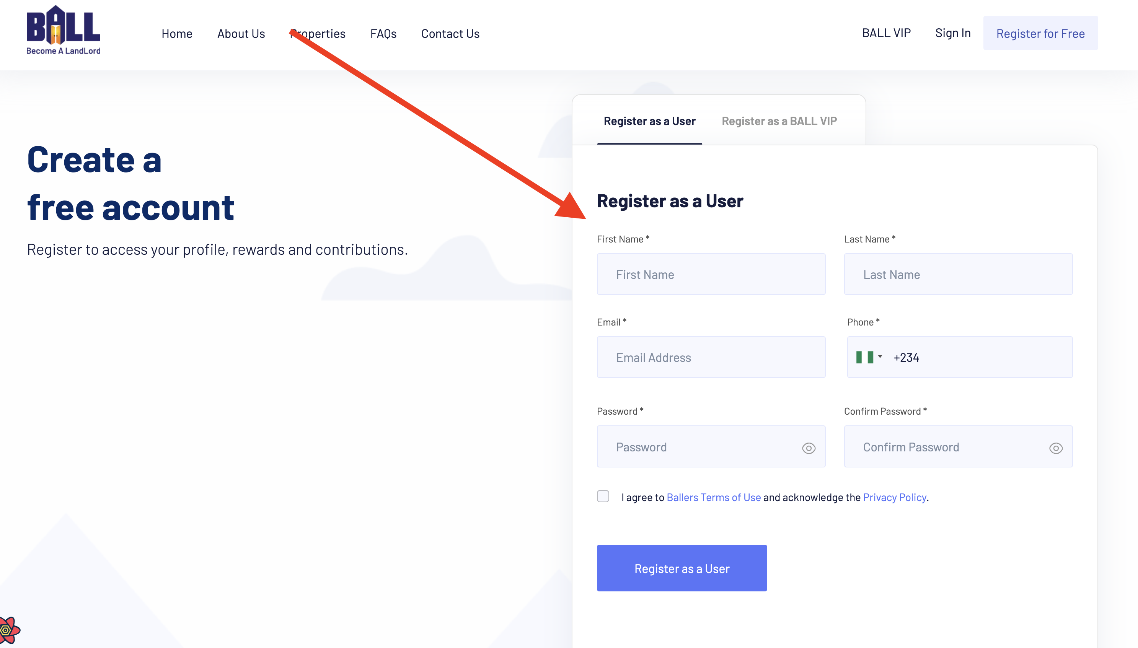Click the Nigerian flag icon in Phone field
This screenshot has width=1138, height=648.
point(865,357)
